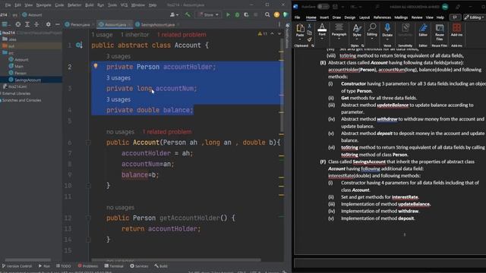Open TODO tool window
The image size is (486, 273).
[64, 266]
